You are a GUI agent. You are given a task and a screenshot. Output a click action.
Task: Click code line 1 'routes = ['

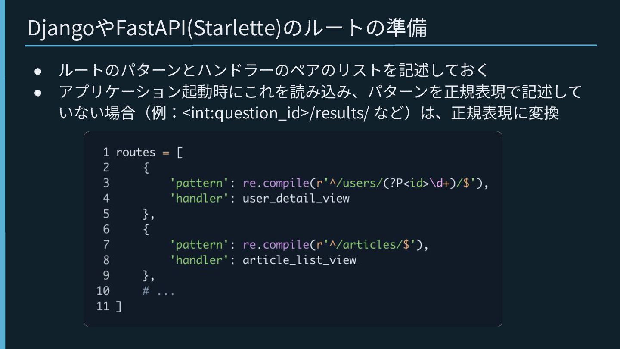pyautogui.click(x=149, y=153)
